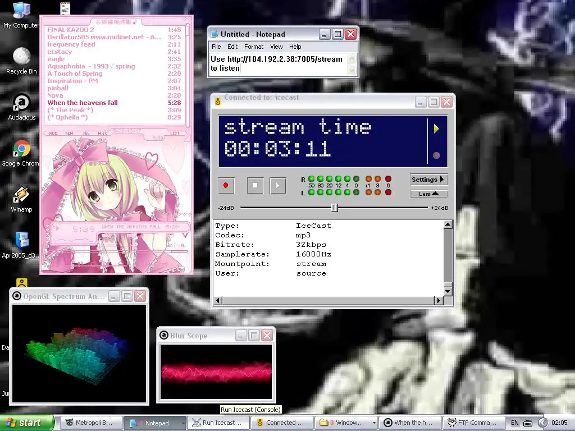The image size is (575, 431).
Task: Select track (* The Peak *)
Action: (114, 110)
